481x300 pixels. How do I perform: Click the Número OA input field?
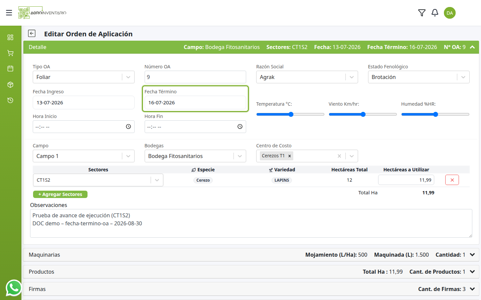point(195,77)
